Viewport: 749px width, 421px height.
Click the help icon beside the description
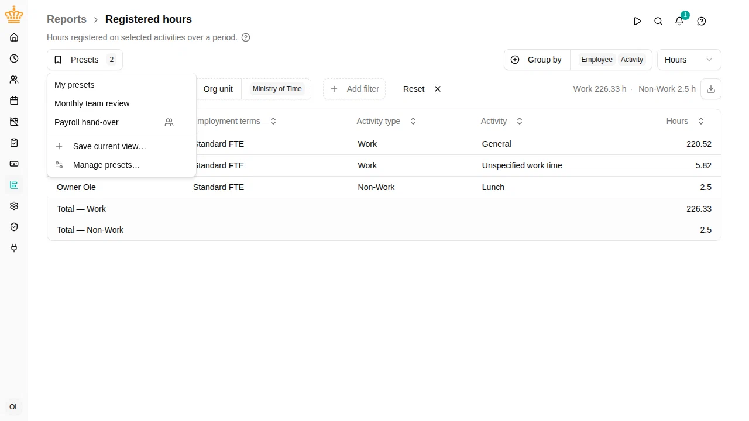coord(246,37)
